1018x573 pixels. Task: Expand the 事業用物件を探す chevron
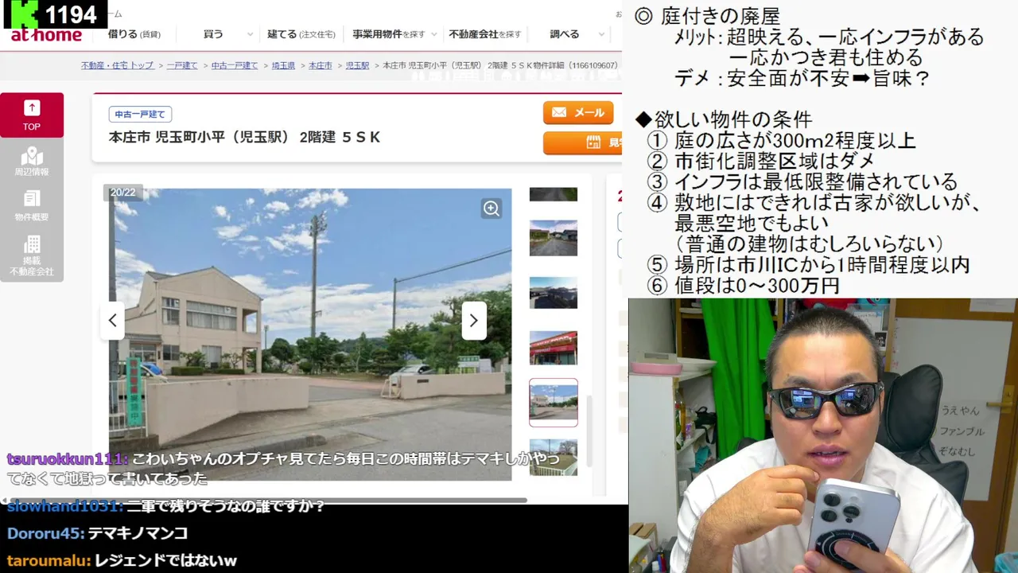[433, 34]
